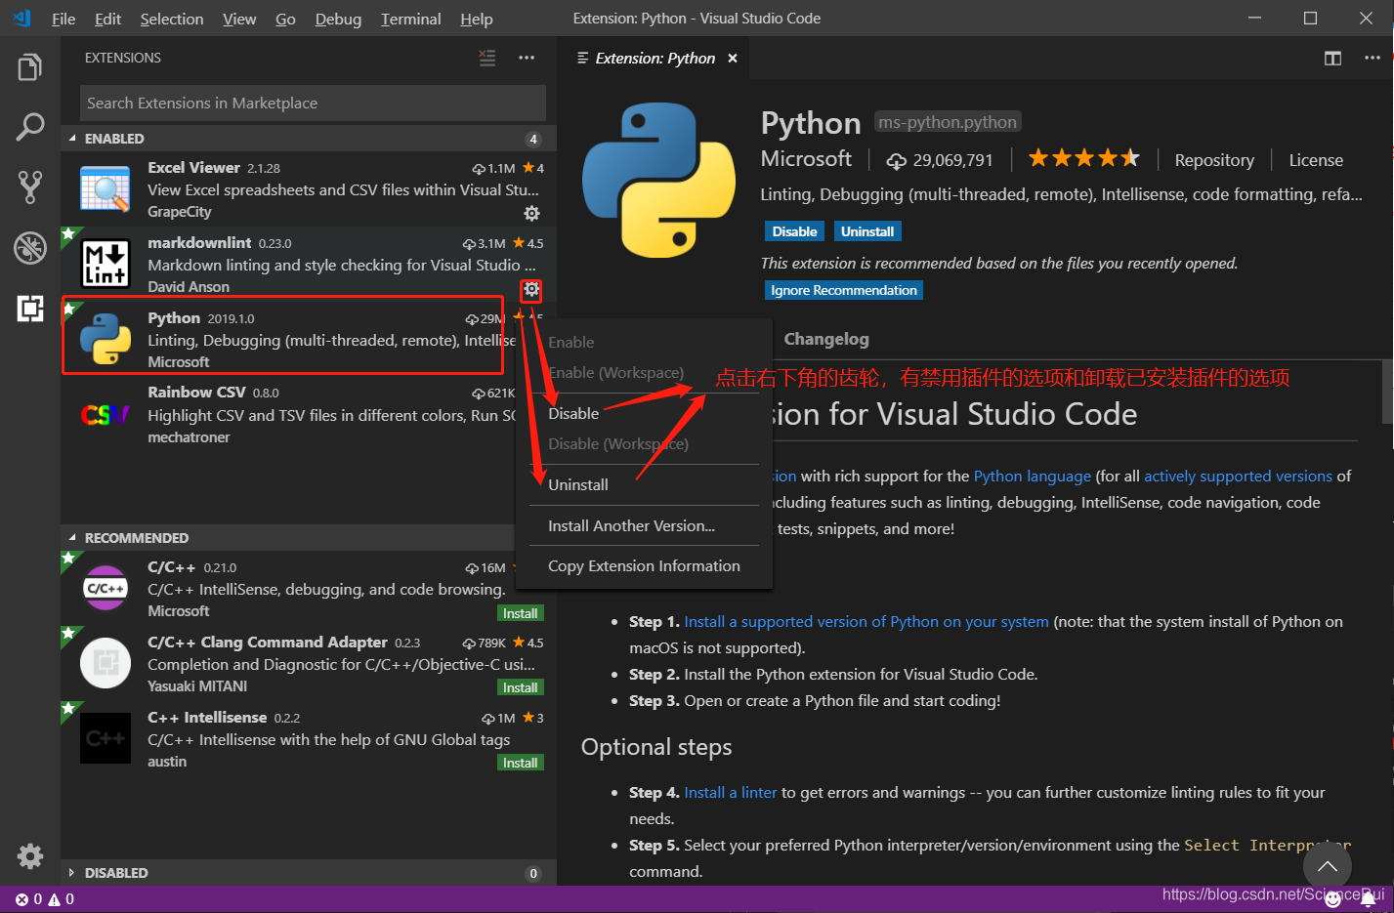Select the markdownlint extension name

[x=199, y=242]
